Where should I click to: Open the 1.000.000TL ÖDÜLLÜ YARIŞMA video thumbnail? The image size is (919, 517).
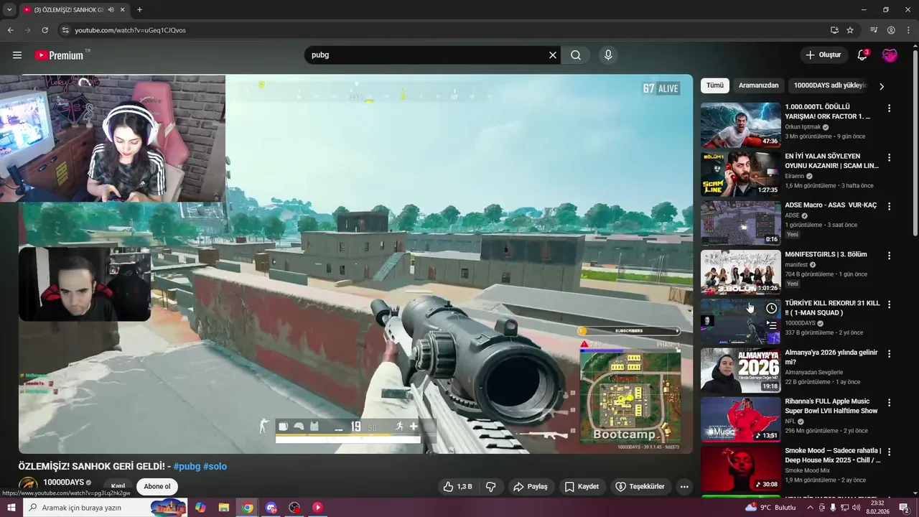[740, 124]
